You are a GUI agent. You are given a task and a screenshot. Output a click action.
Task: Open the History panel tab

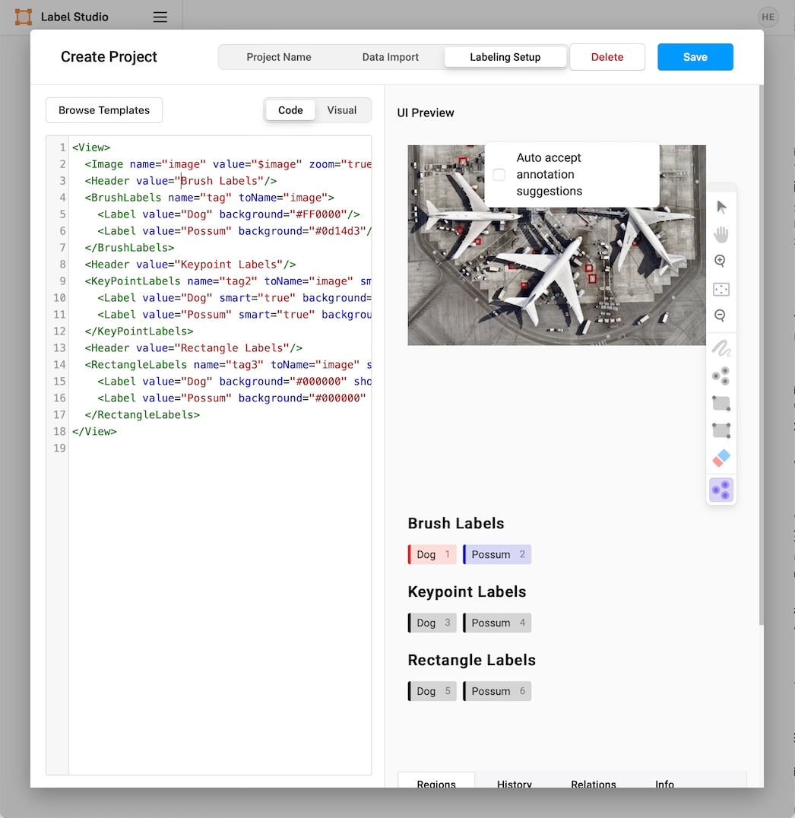(x=515, y=782)
